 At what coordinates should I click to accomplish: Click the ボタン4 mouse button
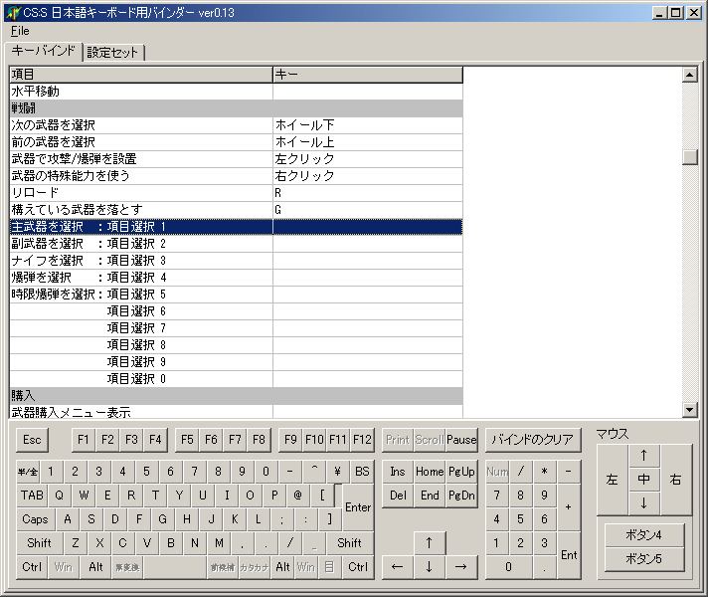pos(643,534)
